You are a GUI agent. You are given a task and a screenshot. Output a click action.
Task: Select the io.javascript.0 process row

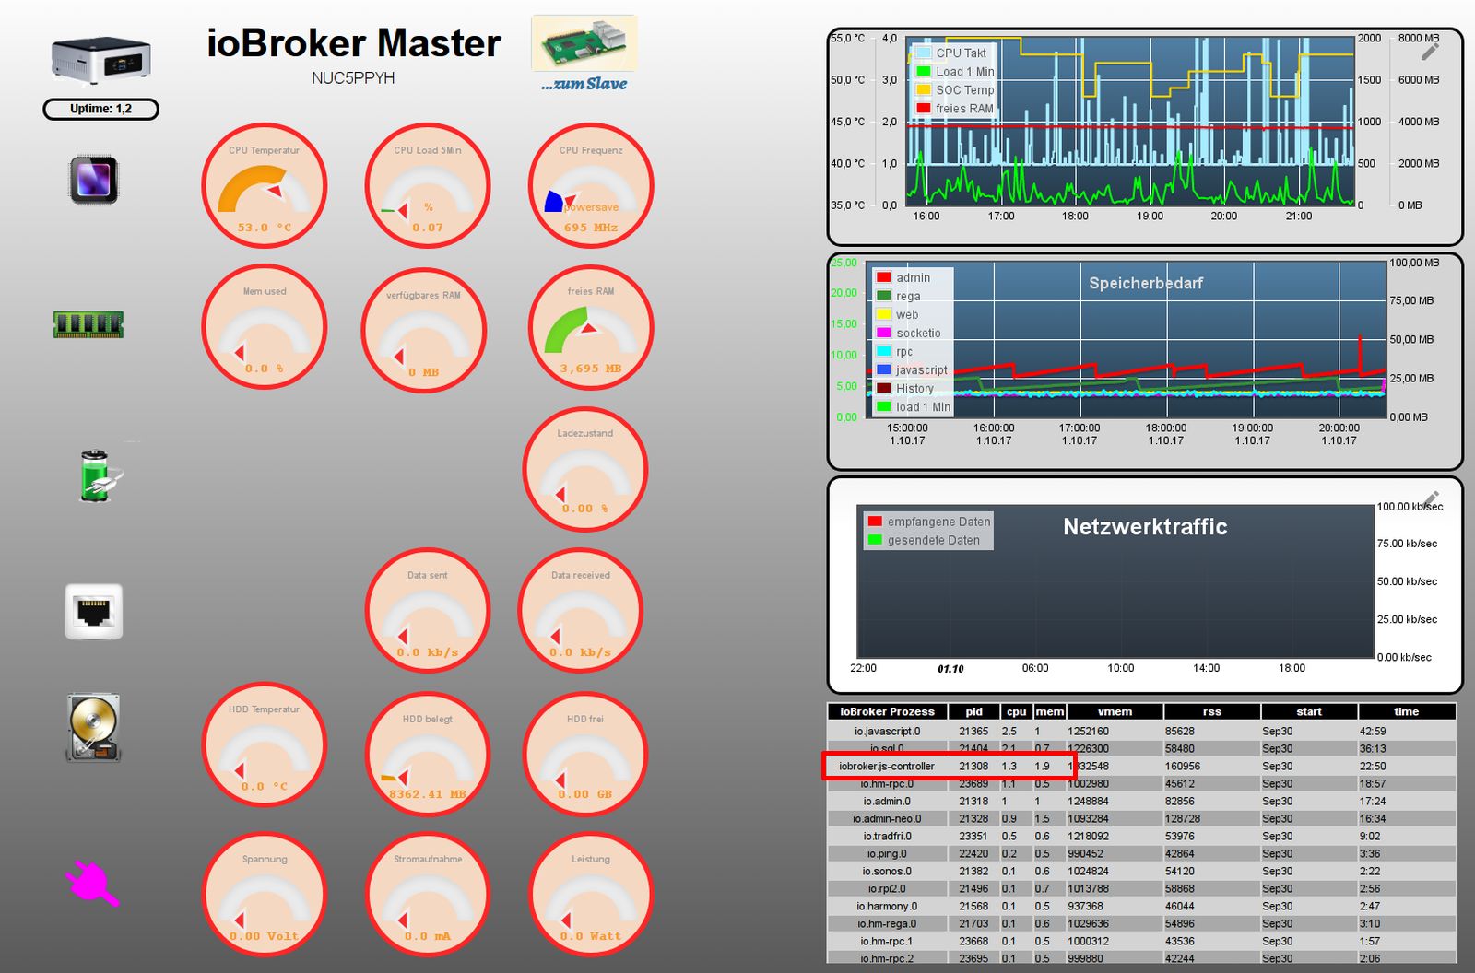click(x=1141, y=731)
